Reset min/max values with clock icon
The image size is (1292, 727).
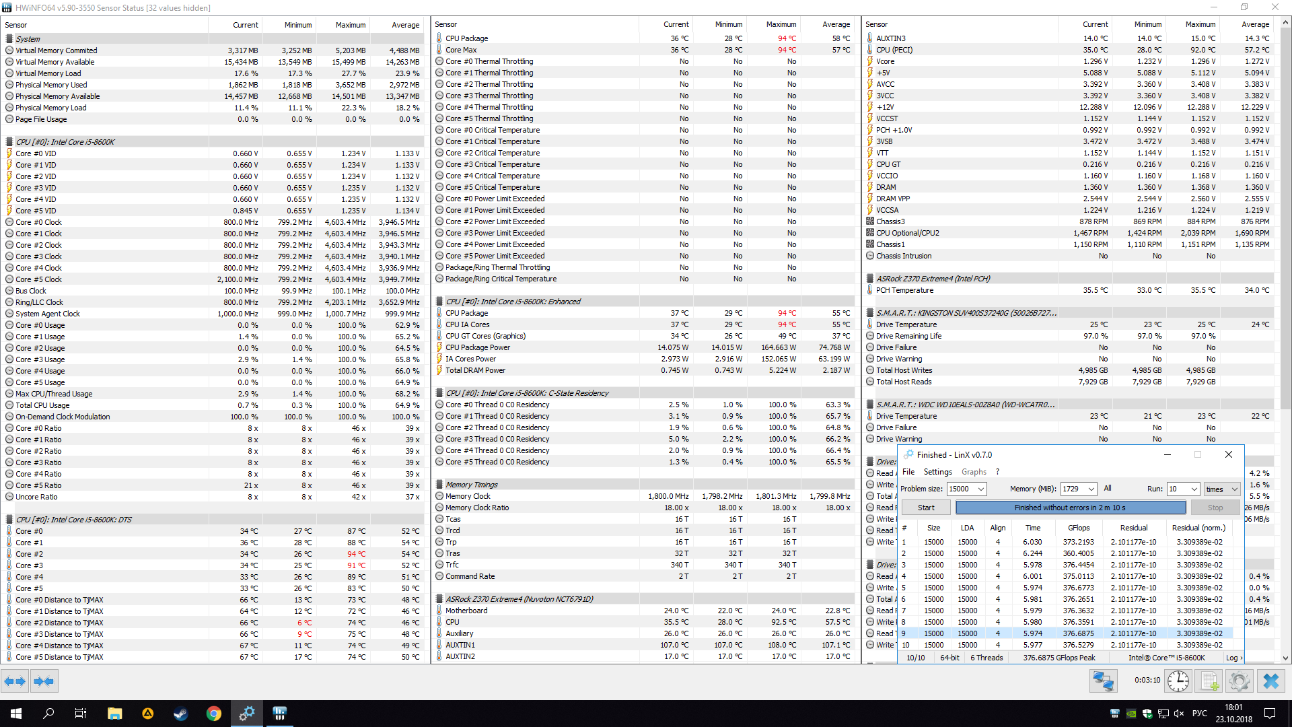(1178, 681)
